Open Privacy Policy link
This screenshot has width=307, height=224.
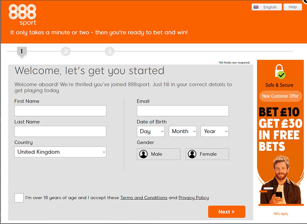click(194, 198)
